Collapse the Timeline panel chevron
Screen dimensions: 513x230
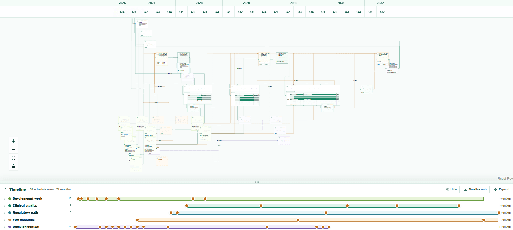(6, 189)
